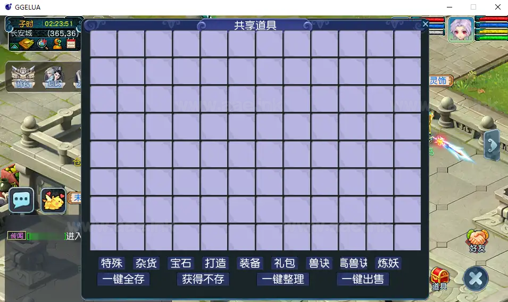Click the yellow pet icon with hearts
This screenshot has width=508, height=302.
point(53,200)
